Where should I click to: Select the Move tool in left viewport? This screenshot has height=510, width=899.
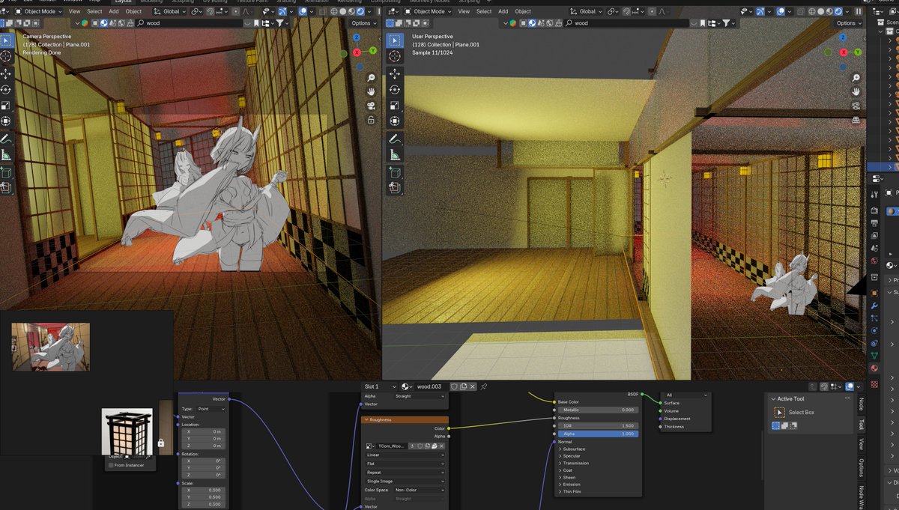point(6,73)
